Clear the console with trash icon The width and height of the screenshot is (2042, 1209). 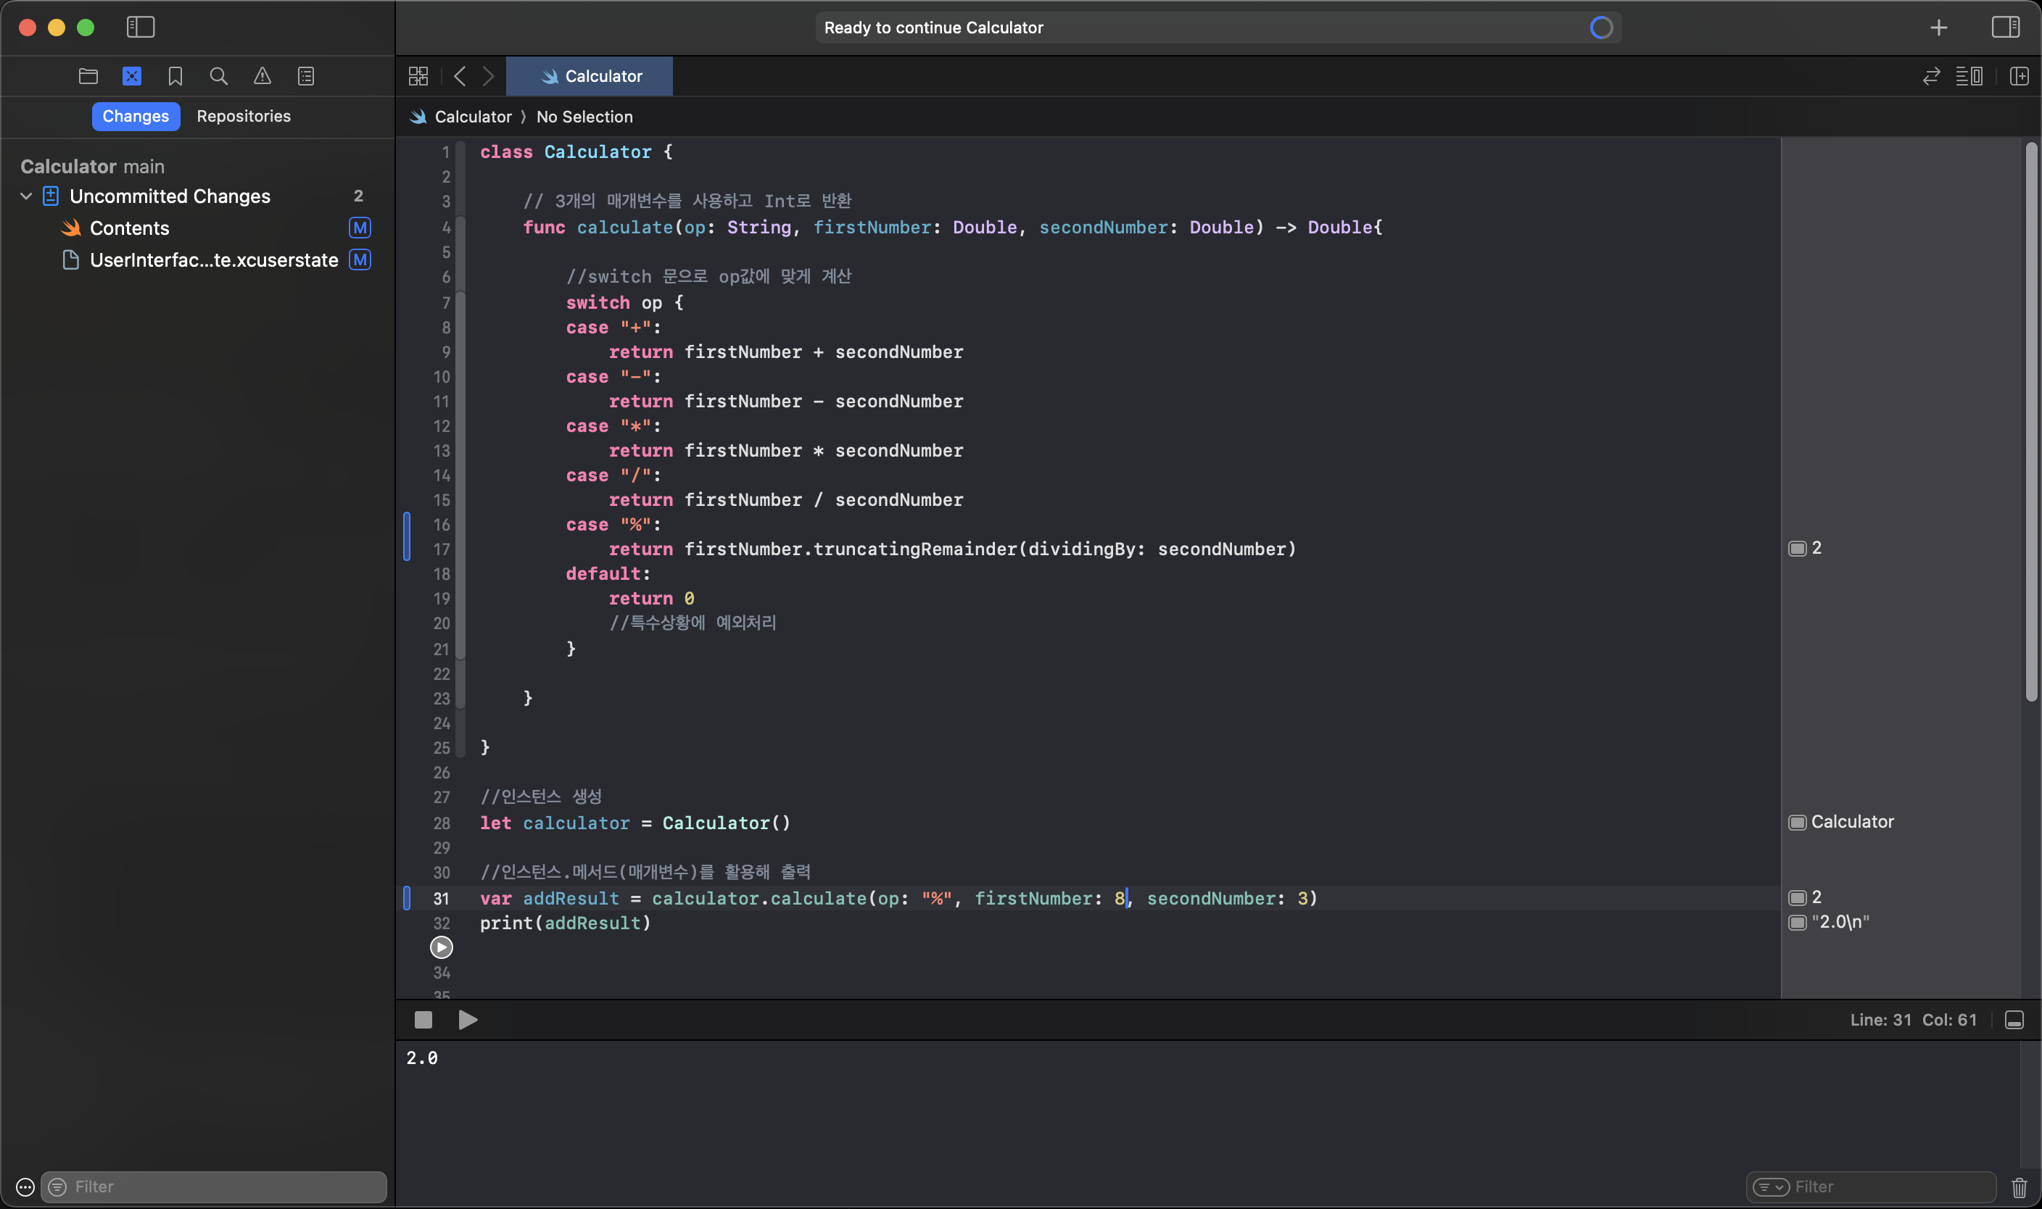[x=2020, y=1187]
